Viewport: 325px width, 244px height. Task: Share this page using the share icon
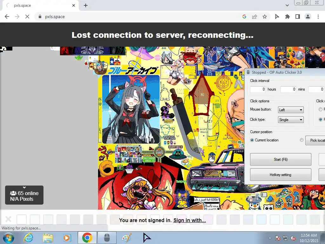[x=255, y=17]
